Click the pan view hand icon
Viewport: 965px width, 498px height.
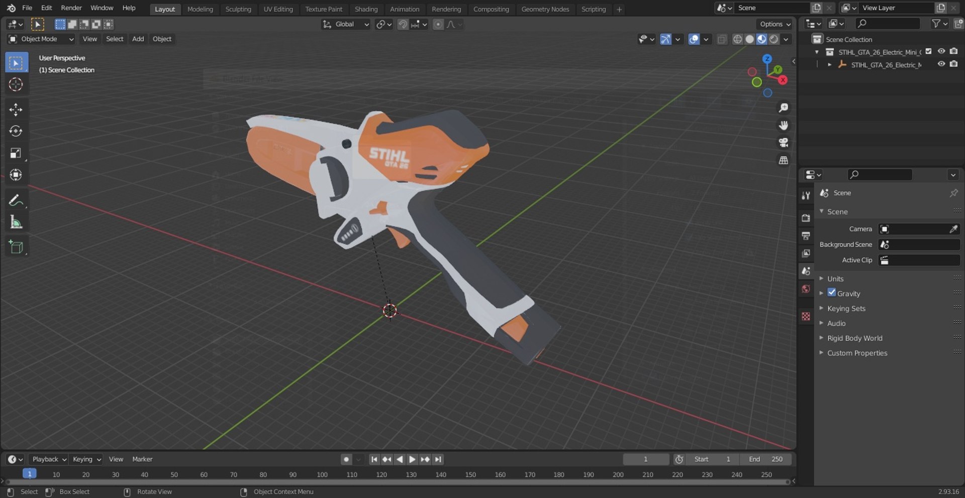click(x=783, y=125)
